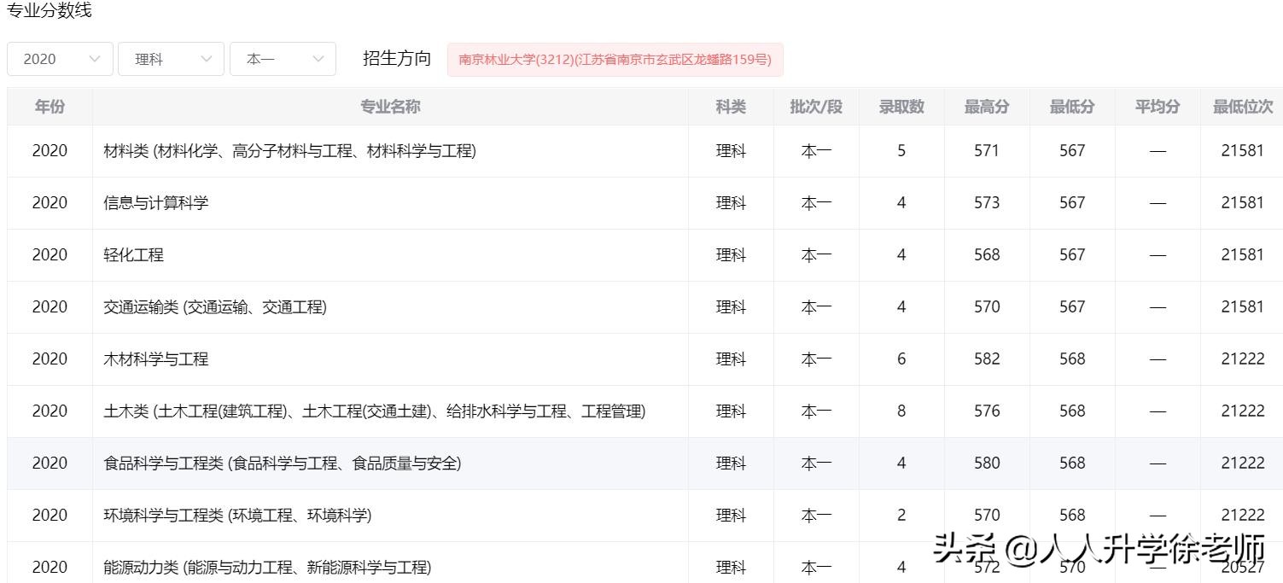Click the 轻化工程 major row
This screenshot has width=1283, height=583.
pos(133,254)
